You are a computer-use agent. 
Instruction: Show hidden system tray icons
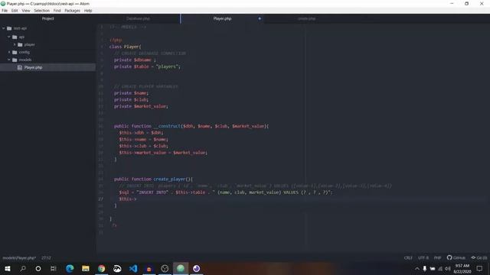coord(416,268)
